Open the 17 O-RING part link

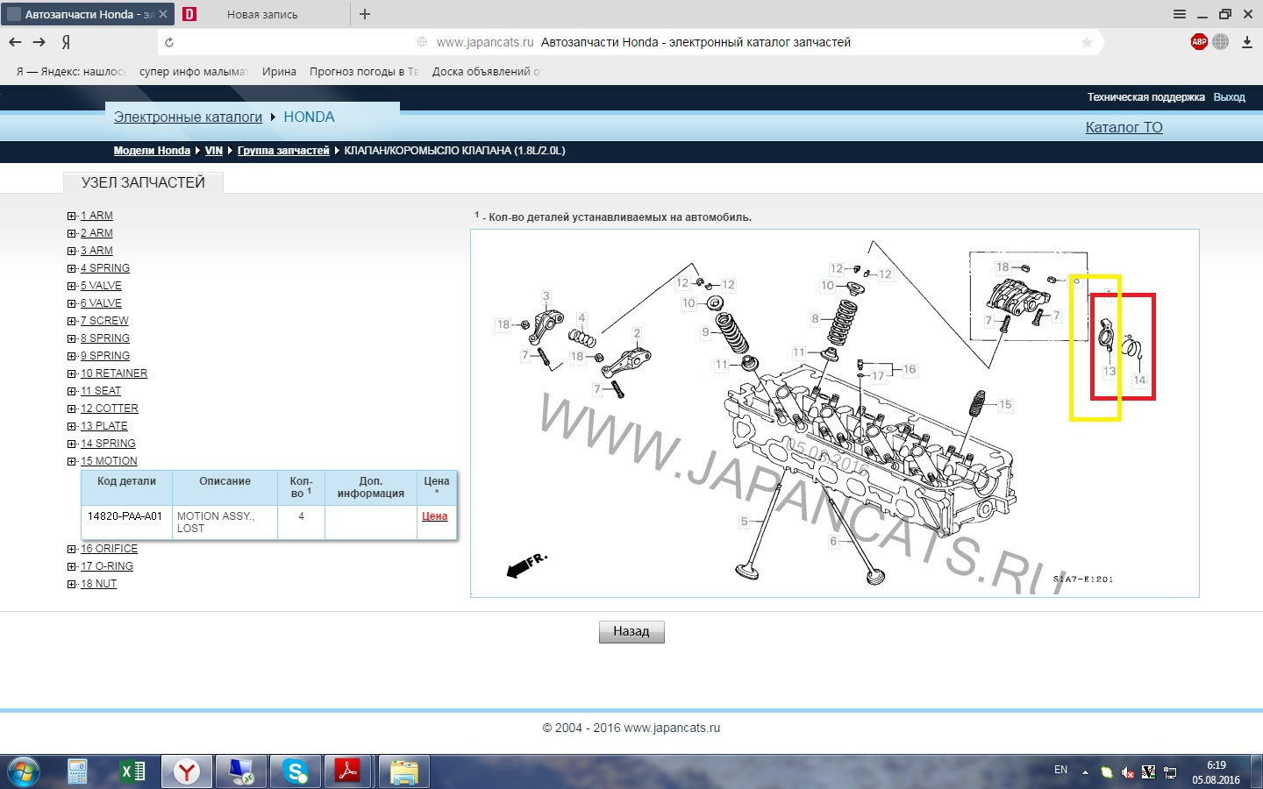coord(107,566)
